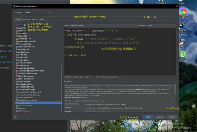
Task: Select the mybatis-mapper template
Action: pos(24,106)
